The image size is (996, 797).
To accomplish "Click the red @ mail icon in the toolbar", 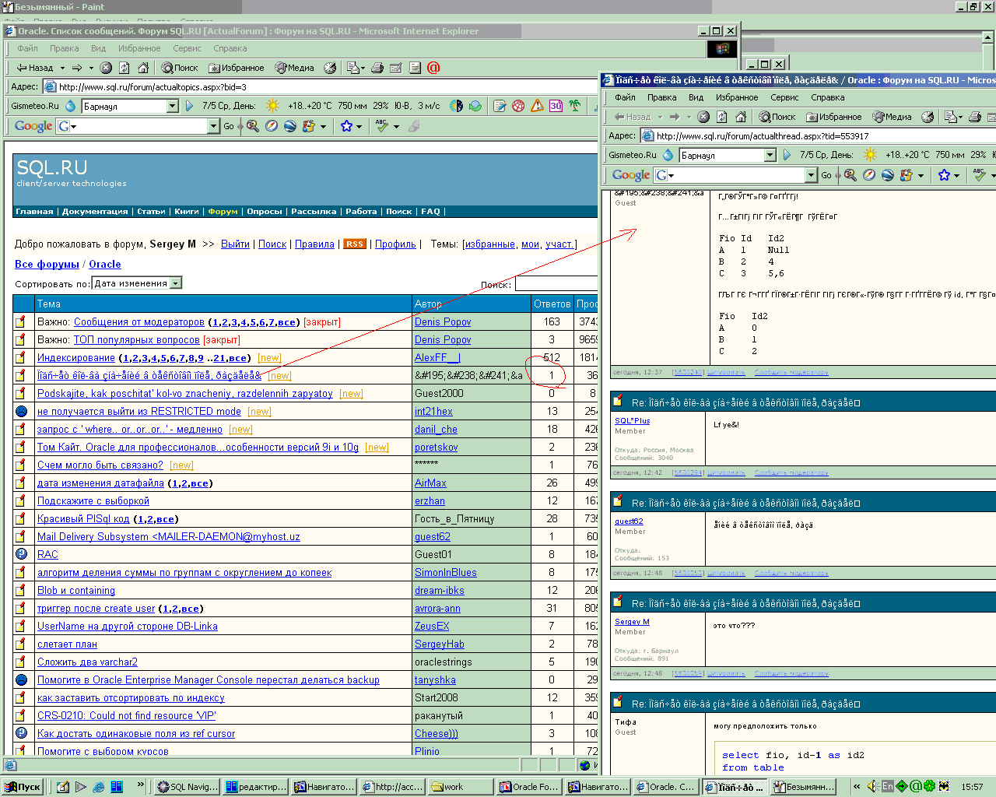I will 433,68.
